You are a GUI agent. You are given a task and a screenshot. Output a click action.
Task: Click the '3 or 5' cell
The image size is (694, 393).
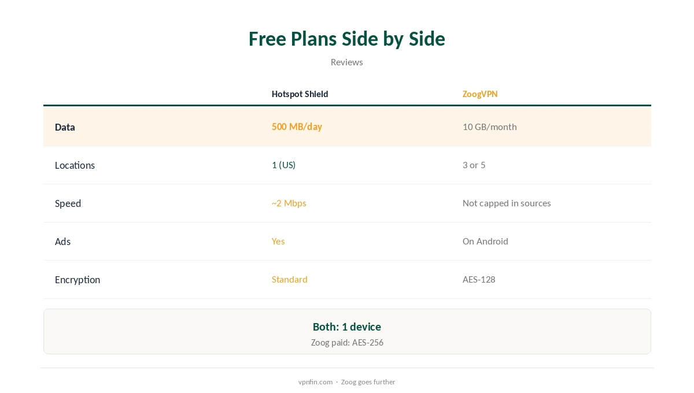tap(474, 165)
